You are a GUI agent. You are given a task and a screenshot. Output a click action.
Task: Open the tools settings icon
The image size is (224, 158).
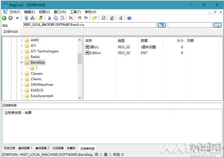click(x=121, y=18)
